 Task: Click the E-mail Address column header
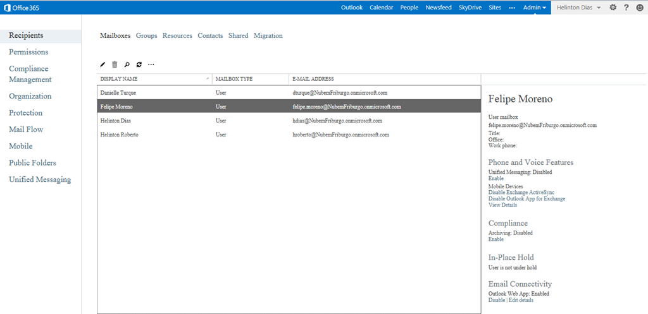pyautogui.click(x=385, y=79)
